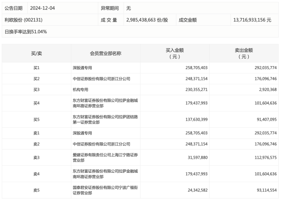Click the 异常期间 label
281x200 pixels.
pos(110,8)
